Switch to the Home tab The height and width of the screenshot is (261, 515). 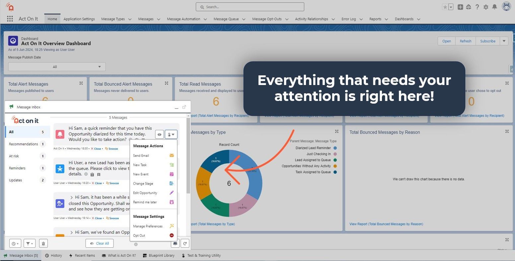52,19
